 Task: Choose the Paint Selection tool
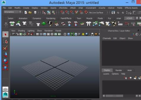tap(5, 48)
